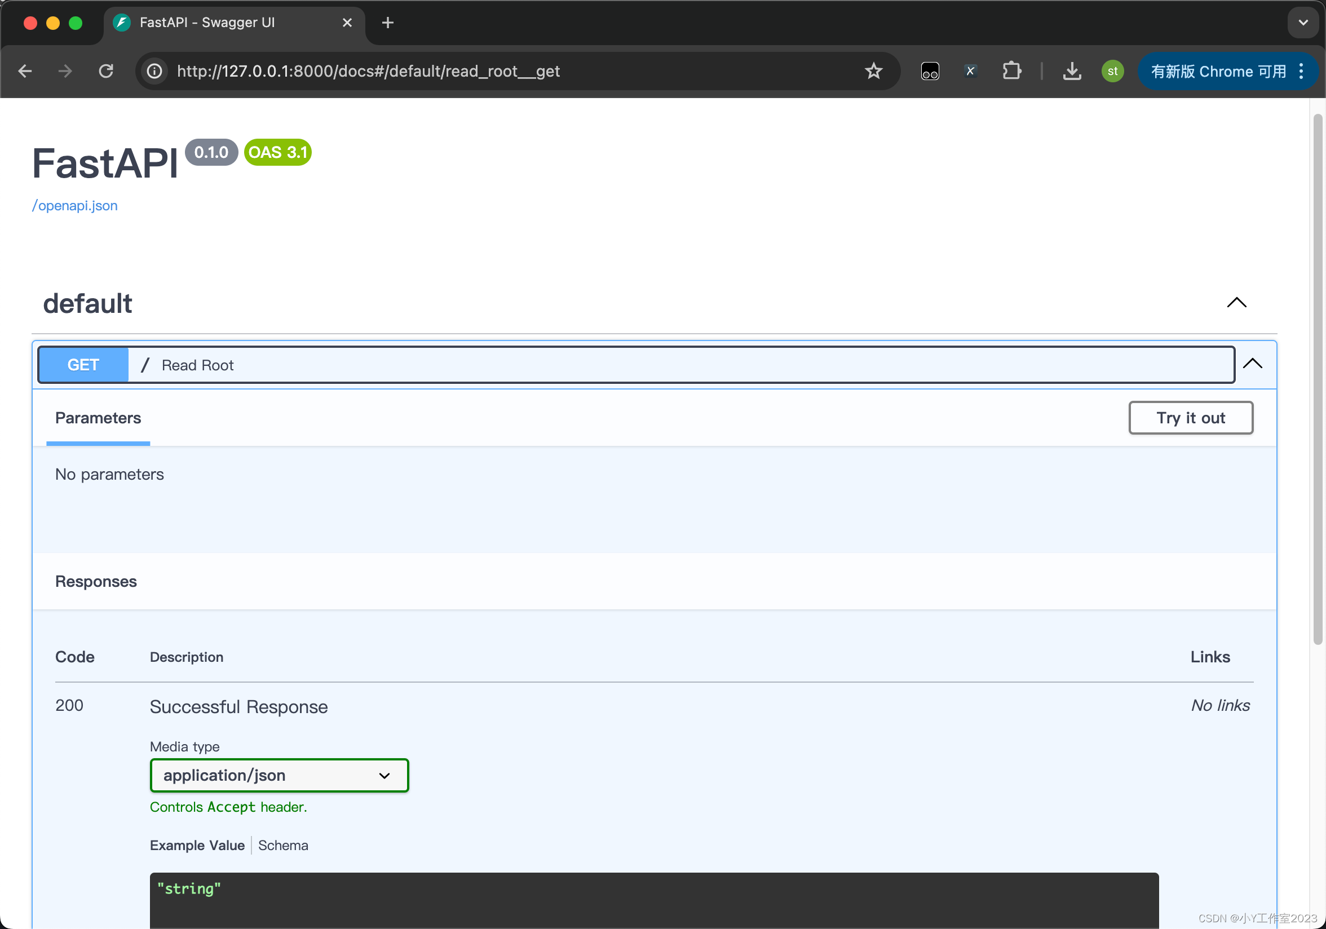Open new tab with plus icon
Image resolution: width=1326 pixels, height=929 pixels.
387,23
